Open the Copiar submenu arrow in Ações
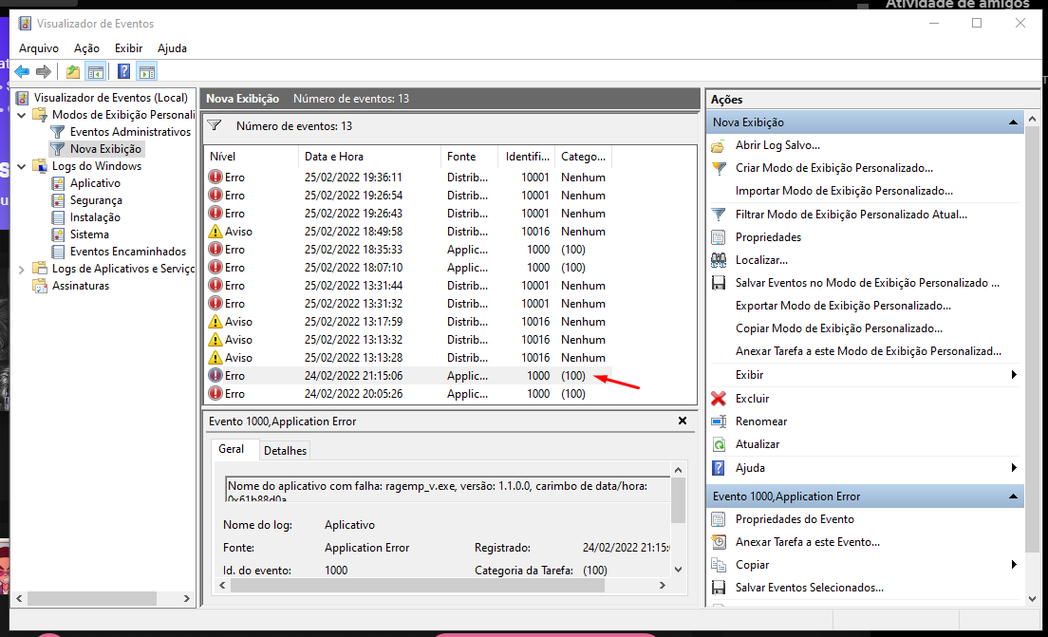 point(1014,565)
